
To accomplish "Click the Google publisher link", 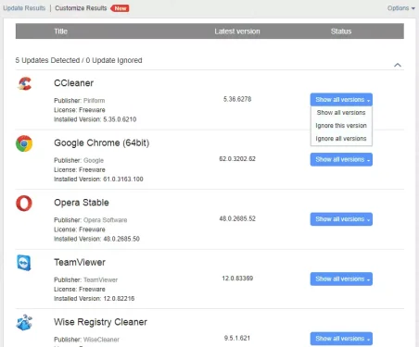I will point(94,160).
